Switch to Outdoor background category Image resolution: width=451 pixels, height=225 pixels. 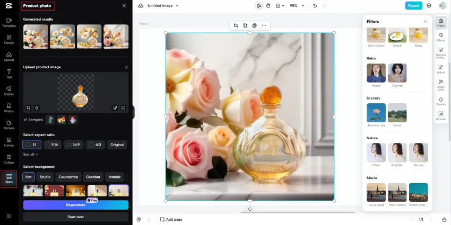click(93, 177)
